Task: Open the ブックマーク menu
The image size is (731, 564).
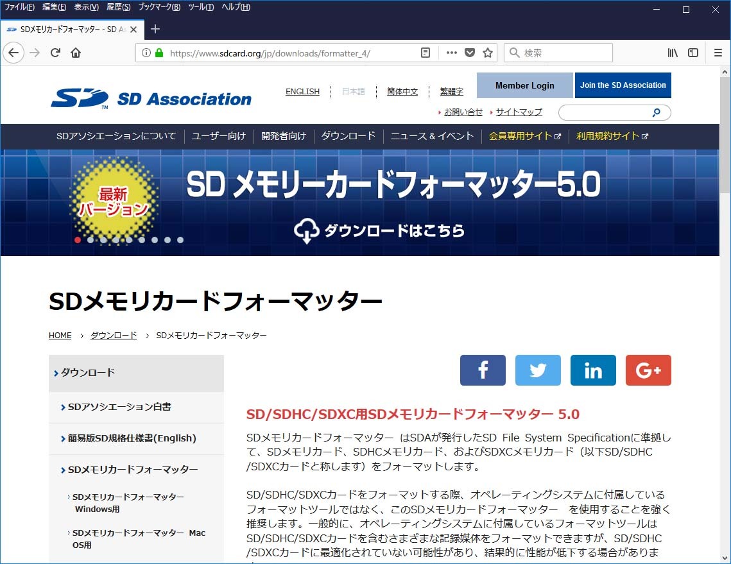Action: click(157, 7)
